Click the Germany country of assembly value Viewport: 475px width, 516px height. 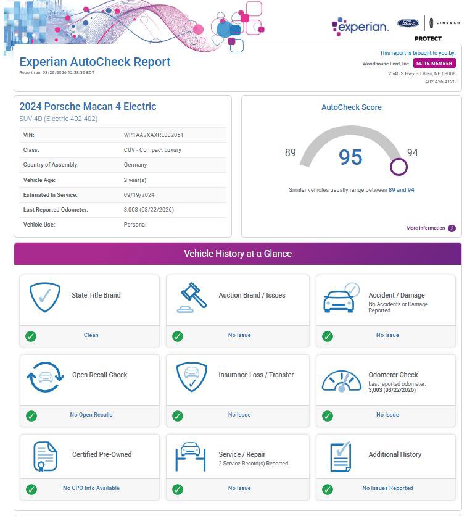(135, 165)
